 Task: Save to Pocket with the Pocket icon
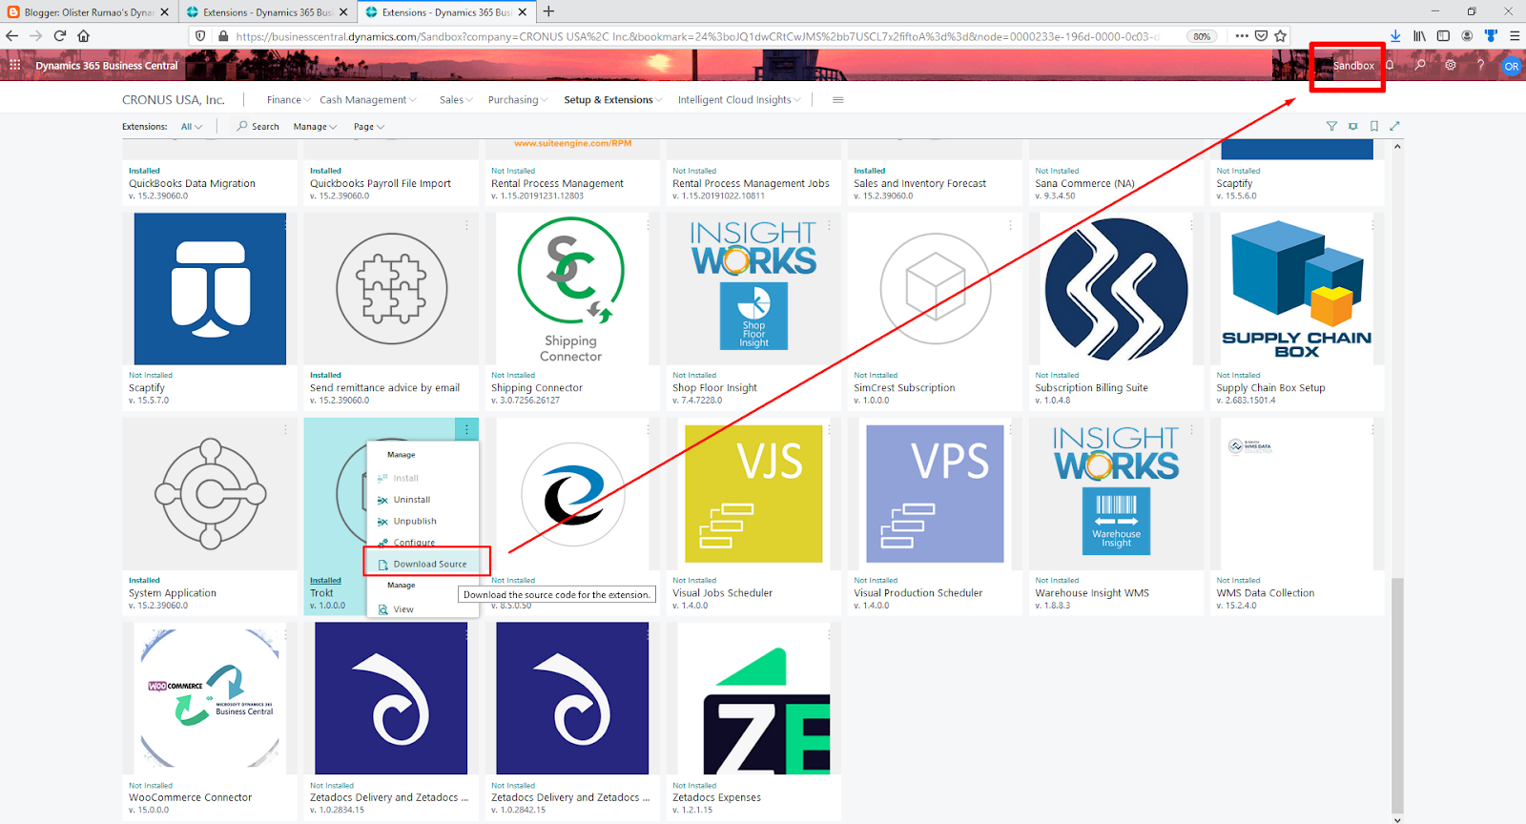click(1261, 36)
